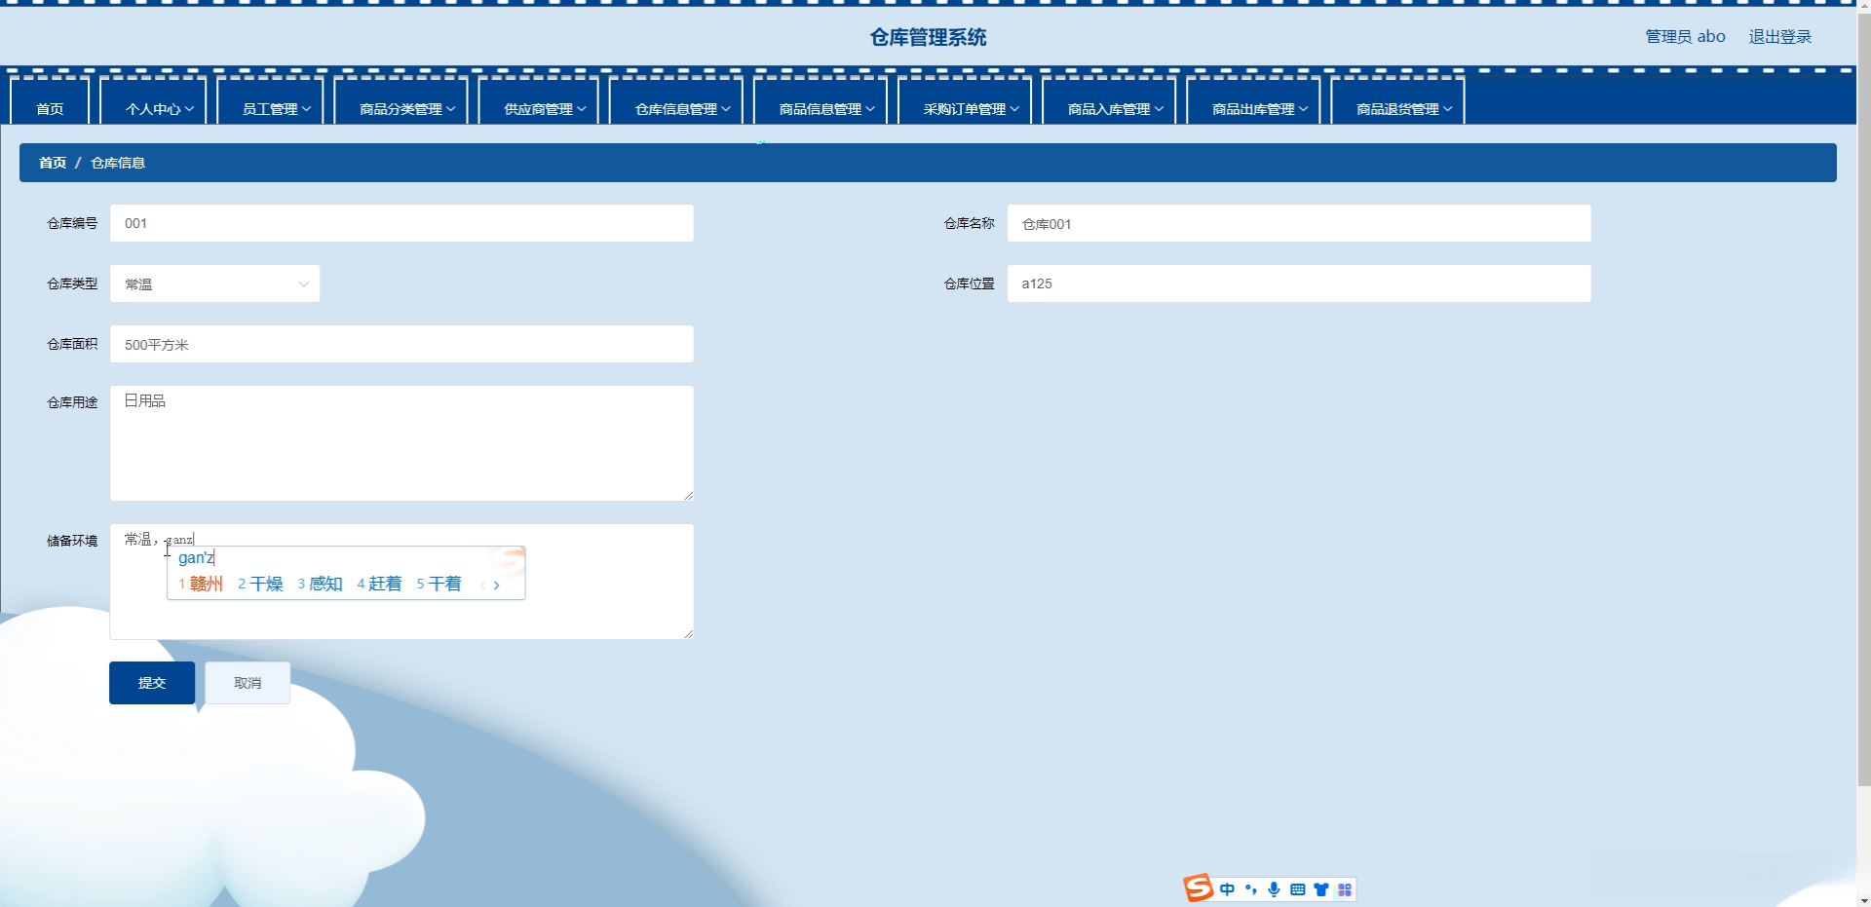Click inside the 仓库用途 textarea
1871x907 pixels.
pos(401,443)
